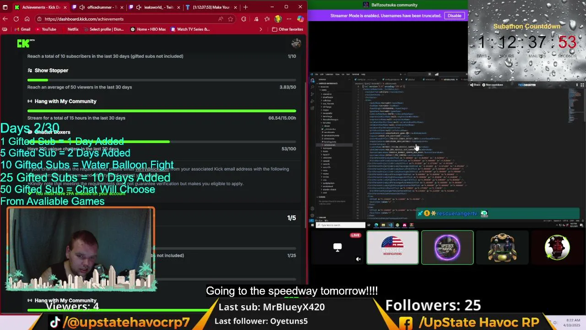Screen dimensions: 586x330
Task: Reload the Kick achievements page
Action: (x=16, y=19)
